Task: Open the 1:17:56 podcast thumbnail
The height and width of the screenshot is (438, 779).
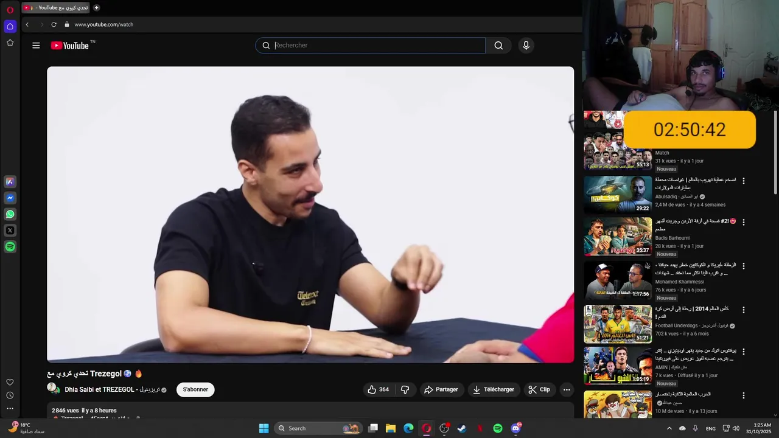Action: [618, 280]
